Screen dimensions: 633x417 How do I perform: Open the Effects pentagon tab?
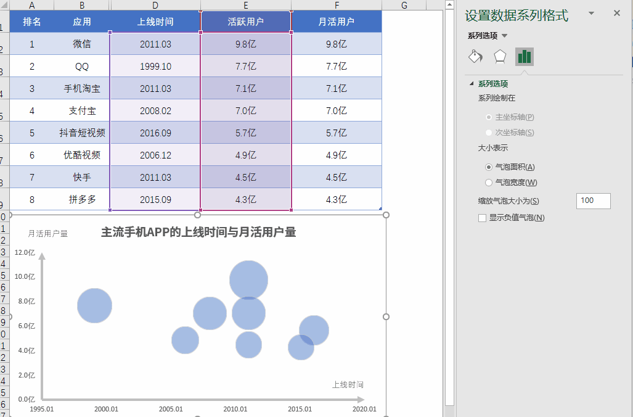tap(500, 57)
